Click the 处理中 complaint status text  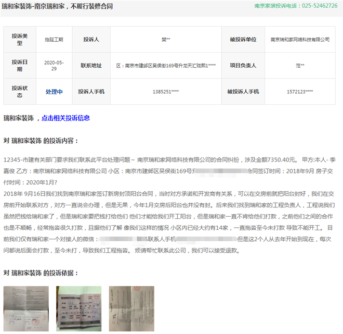click(x=54, y=92)
